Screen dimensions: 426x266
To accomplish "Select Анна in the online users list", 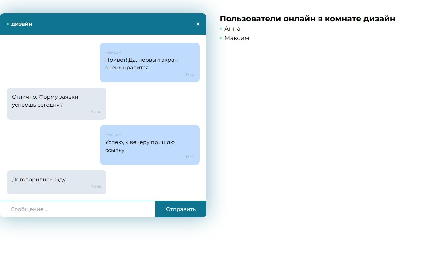I will coord(232,29).
